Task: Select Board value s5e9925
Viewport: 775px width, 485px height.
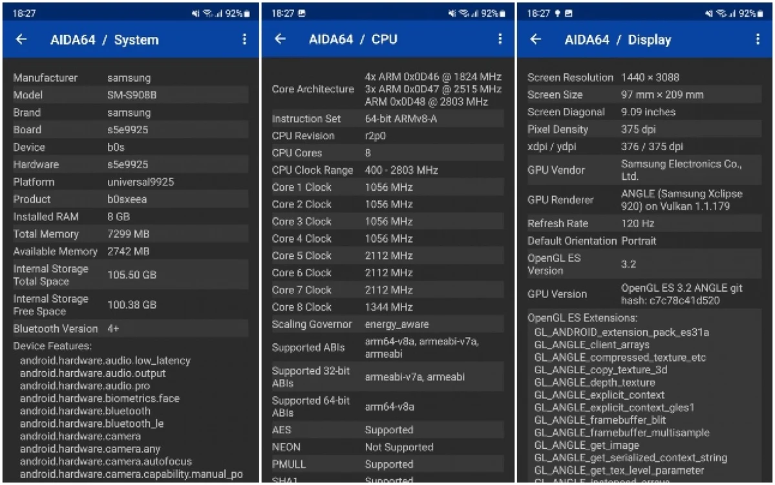Action: coord(127,130)
